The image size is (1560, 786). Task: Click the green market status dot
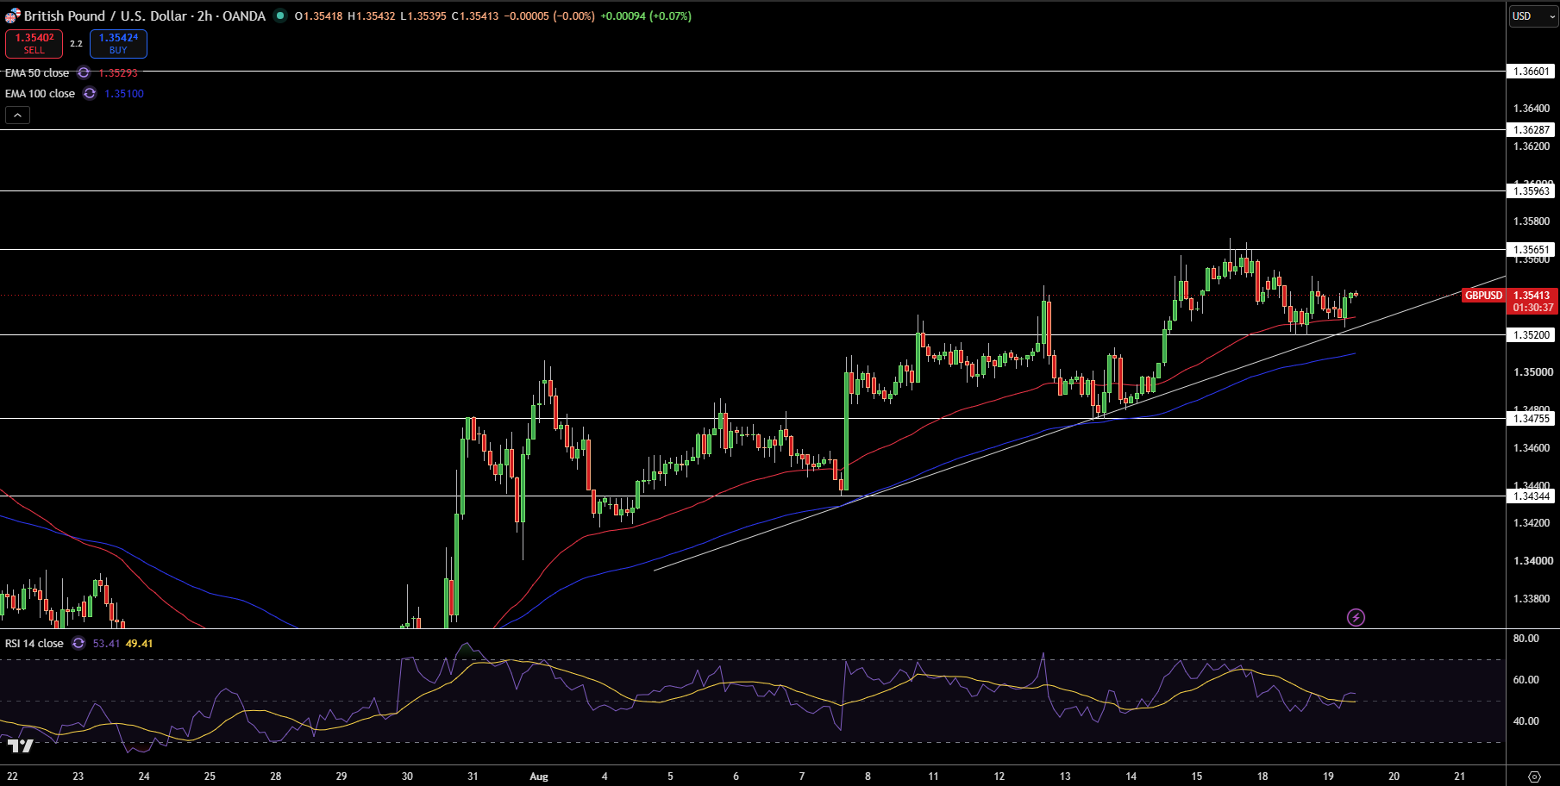coord(280,16)
